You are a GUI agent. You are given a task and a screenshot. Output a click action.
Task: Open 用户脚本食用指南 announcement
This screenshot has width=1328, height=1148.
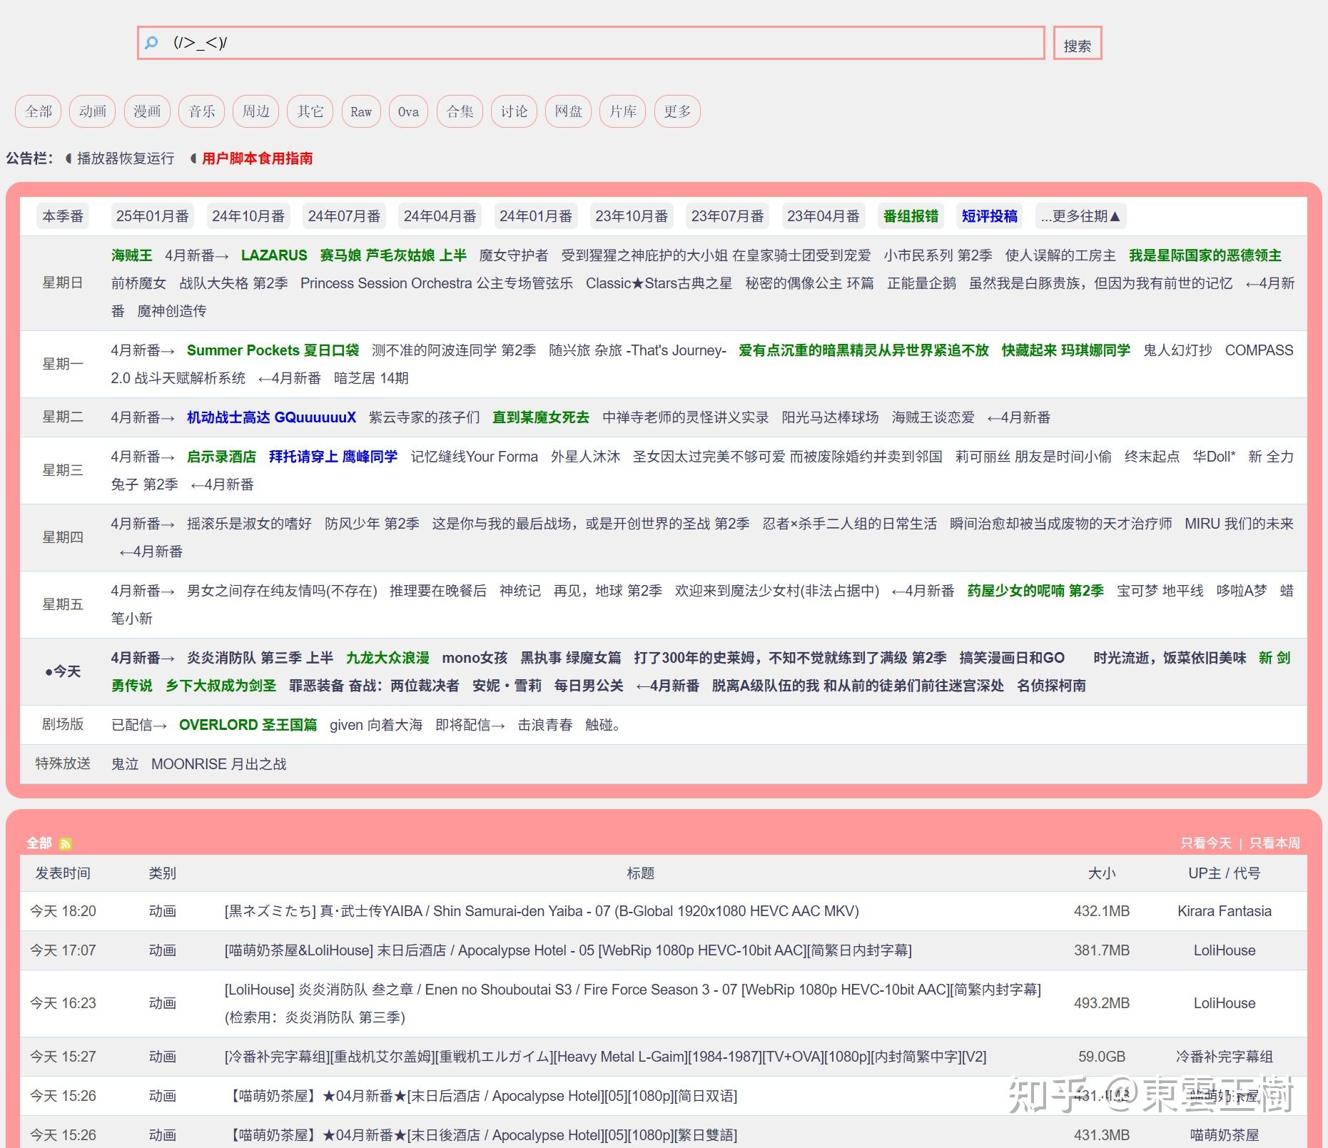(257, 158)
